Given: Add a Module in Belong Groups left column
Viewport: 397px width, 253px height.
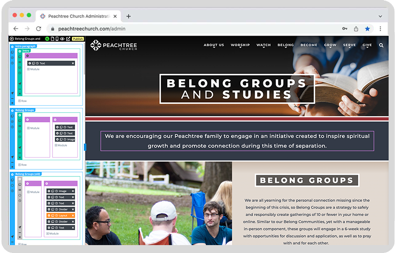Looking at the screenshot, I should click(34, 128).
